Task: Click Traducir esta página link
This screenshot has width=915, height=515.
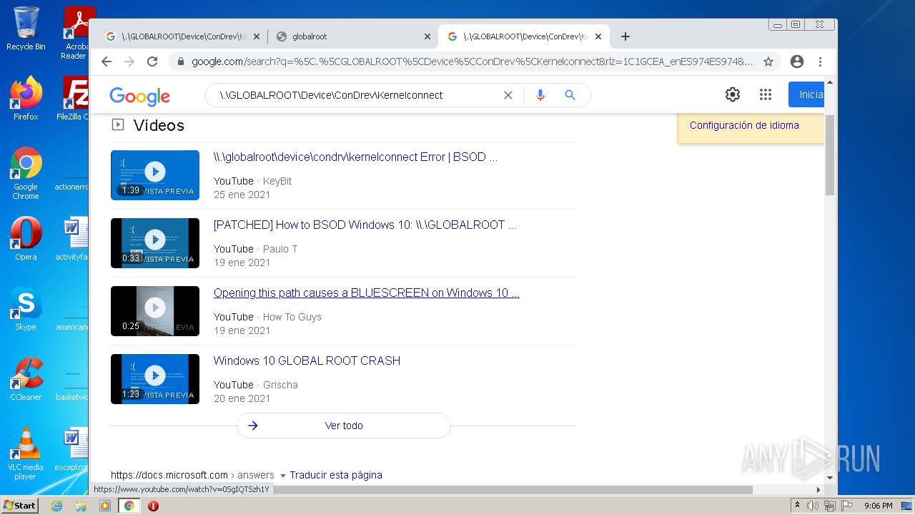Action: click(336, 475)
